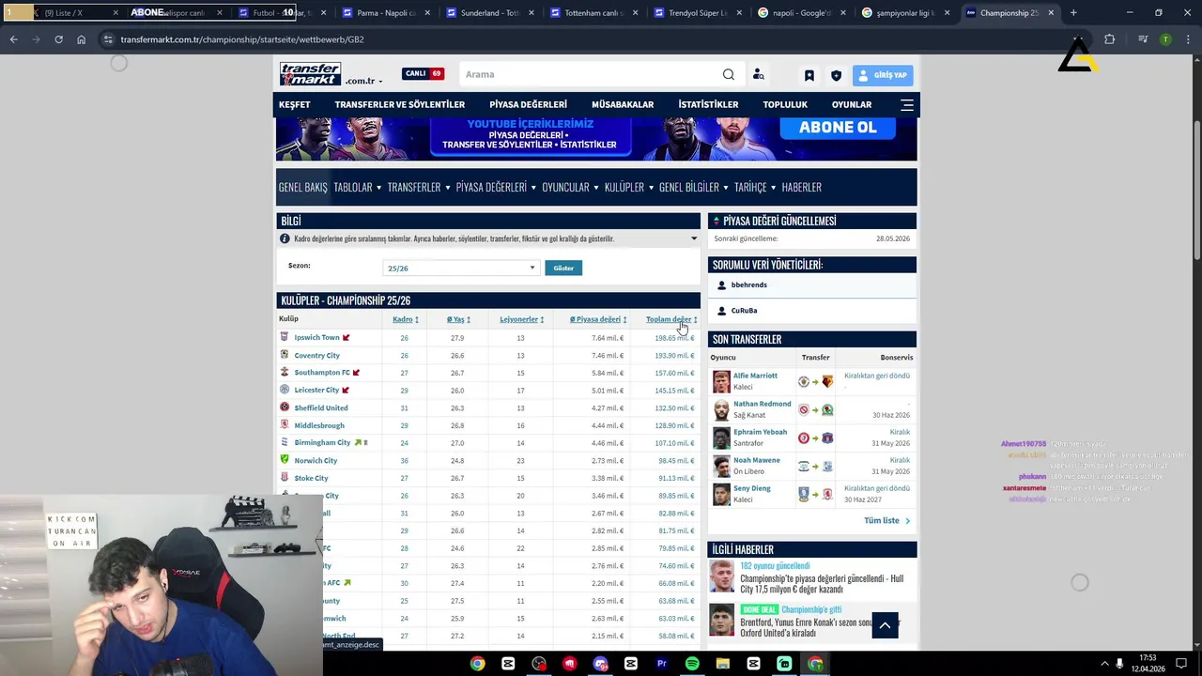Open a new browser tab
1202x676 pixels.
1073,13
